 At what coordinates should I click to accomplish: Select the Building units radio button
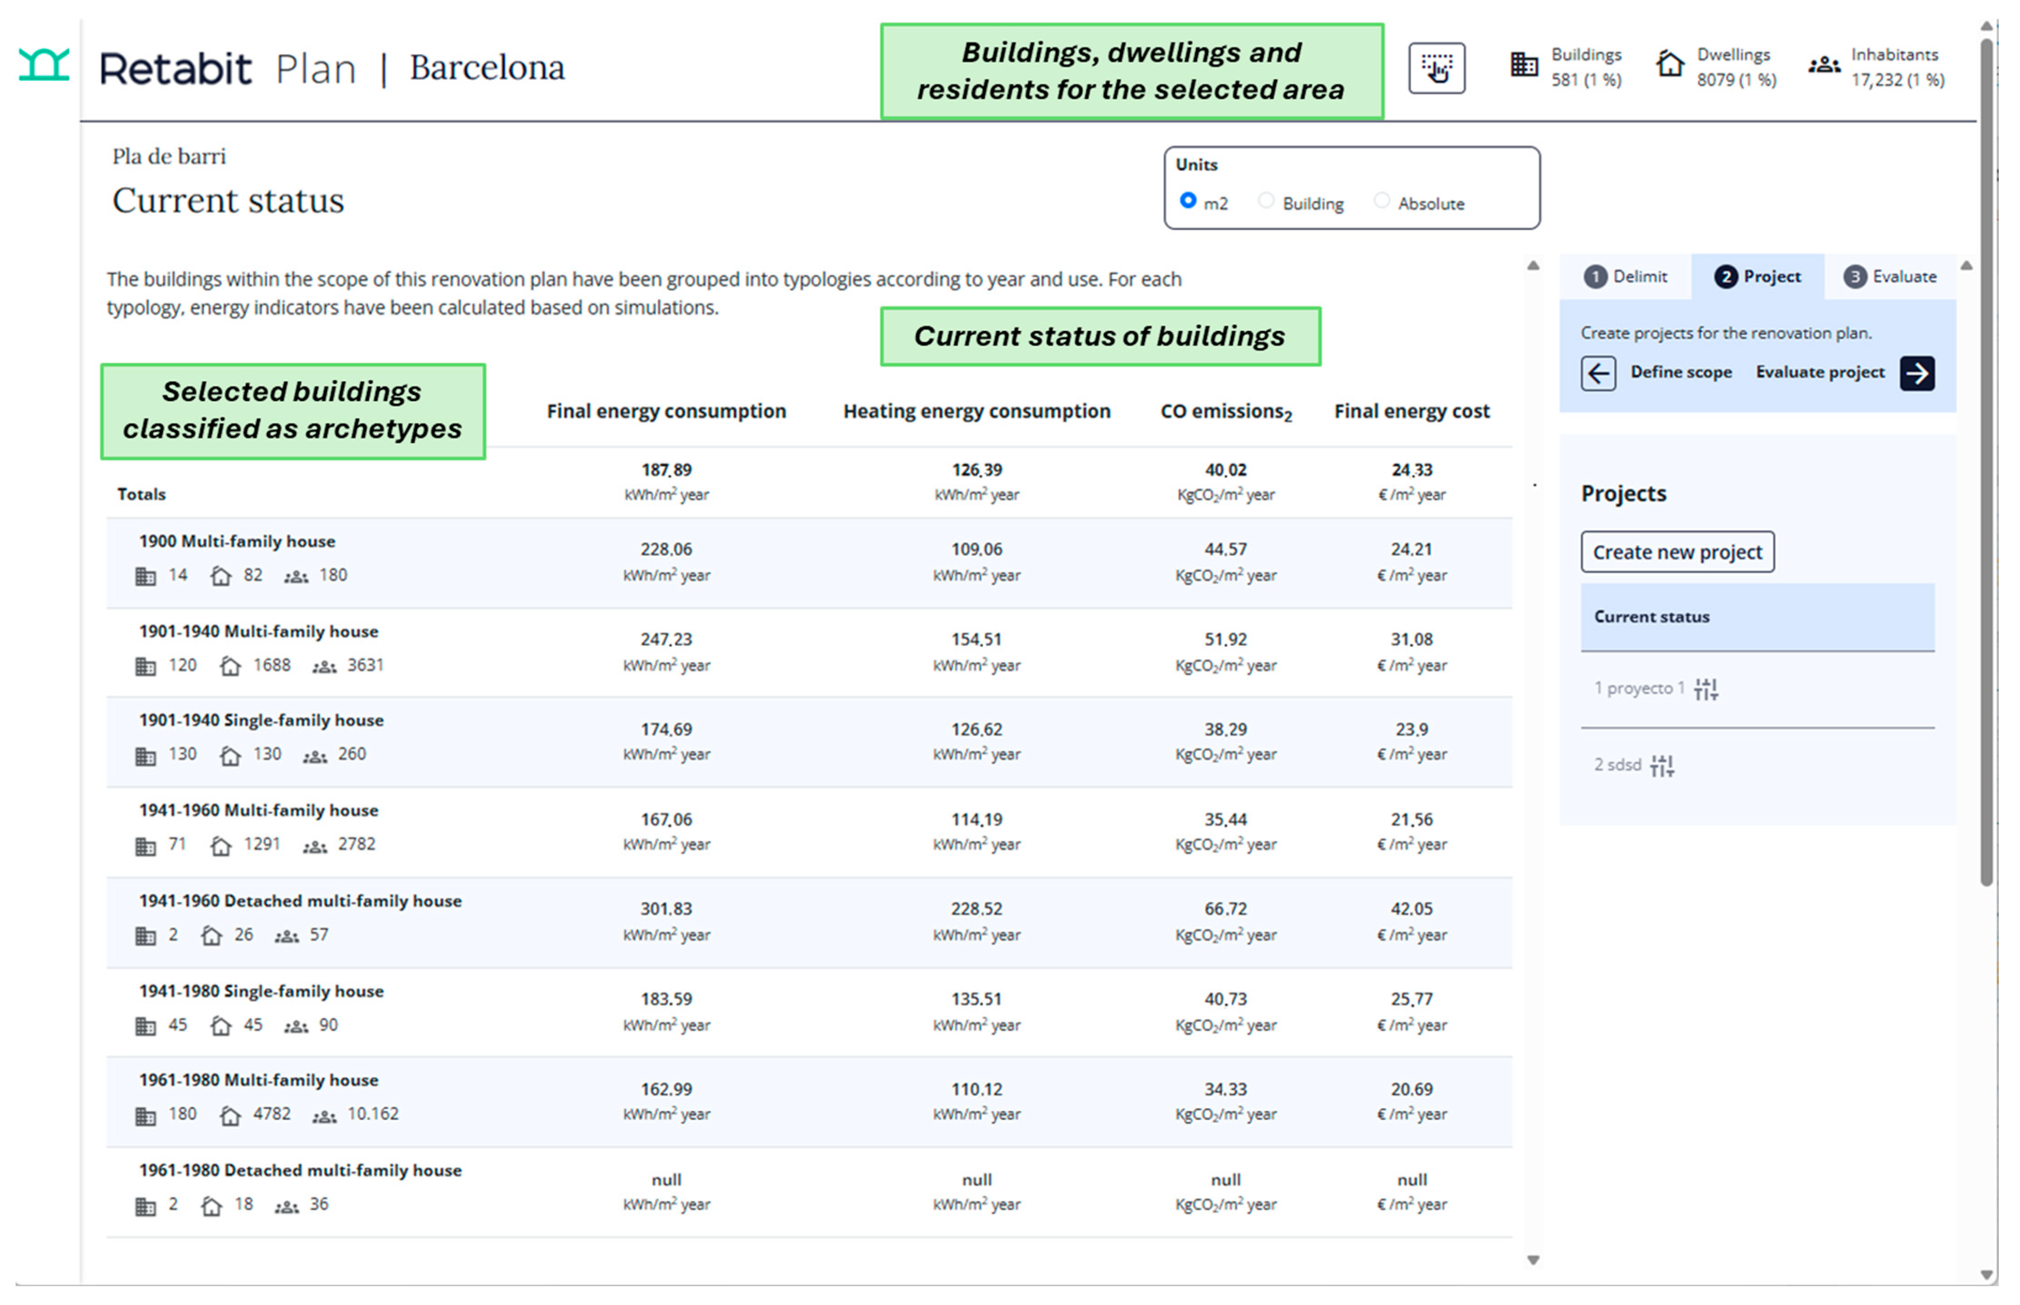[x=1266, y=201]
